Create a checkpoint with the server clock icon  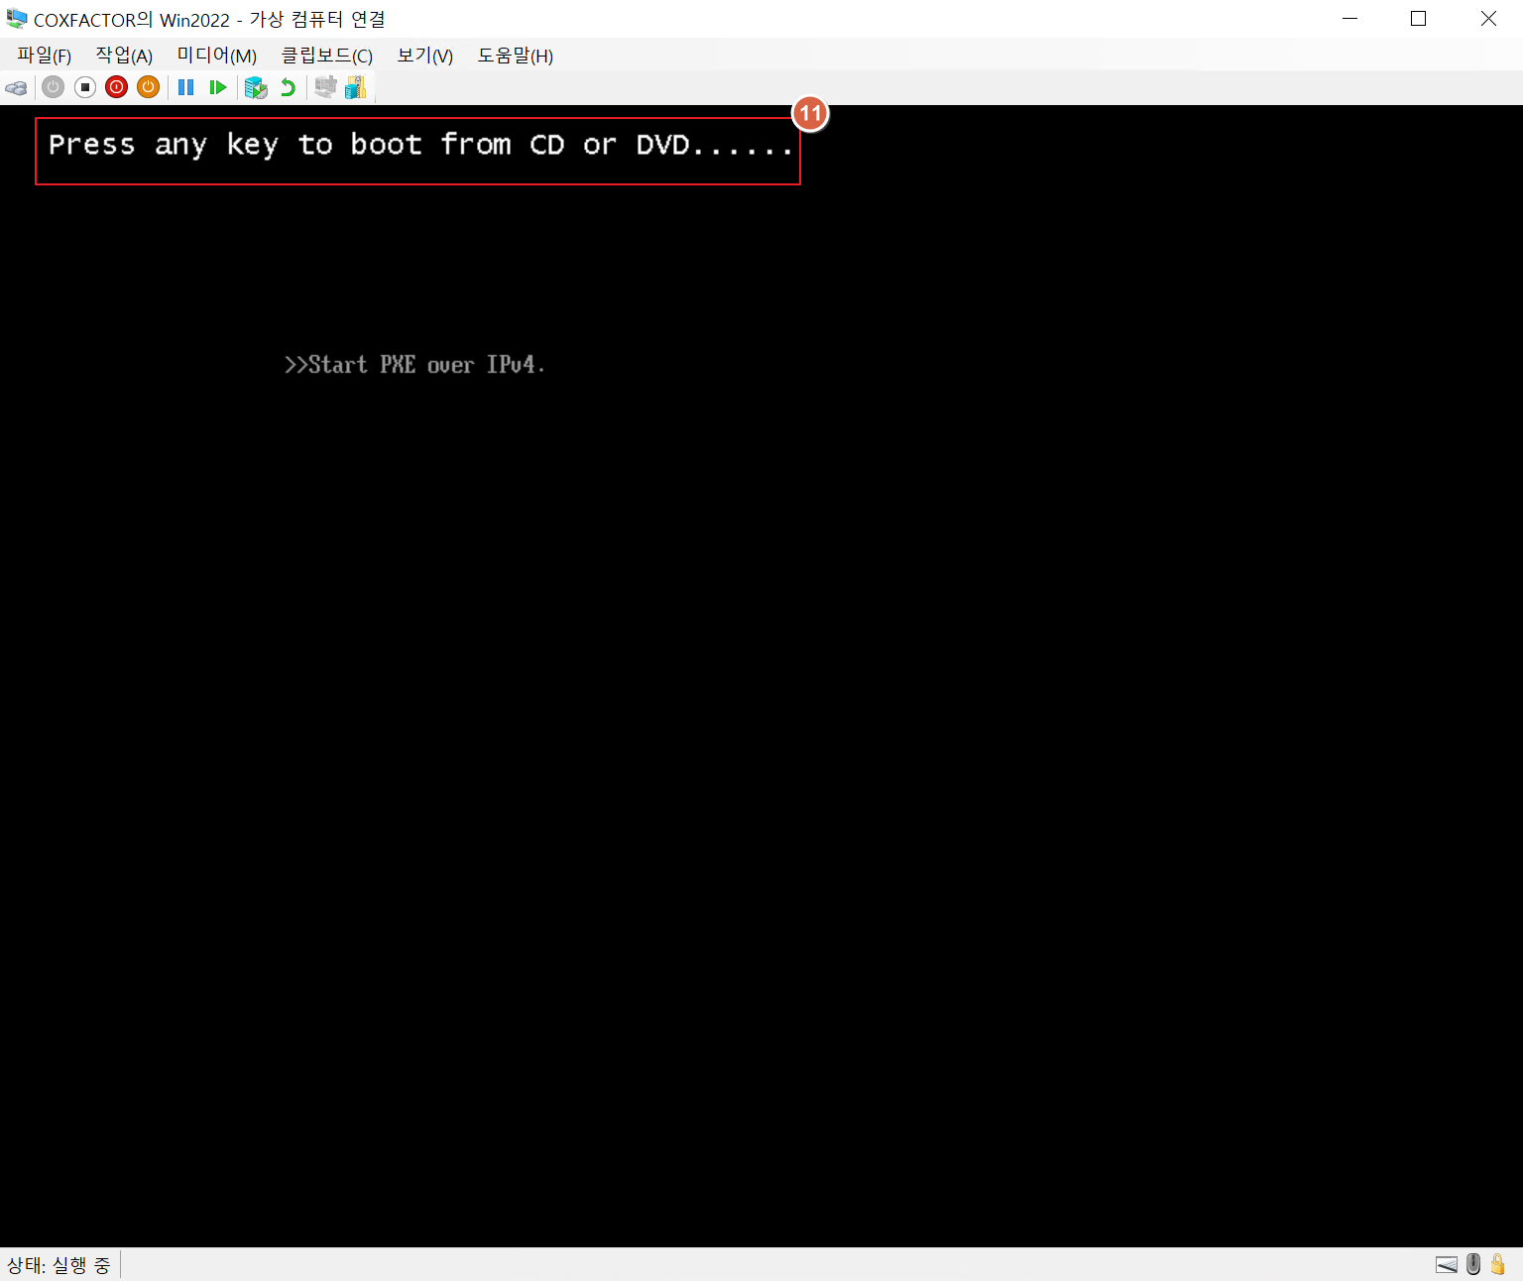[256, 87]
